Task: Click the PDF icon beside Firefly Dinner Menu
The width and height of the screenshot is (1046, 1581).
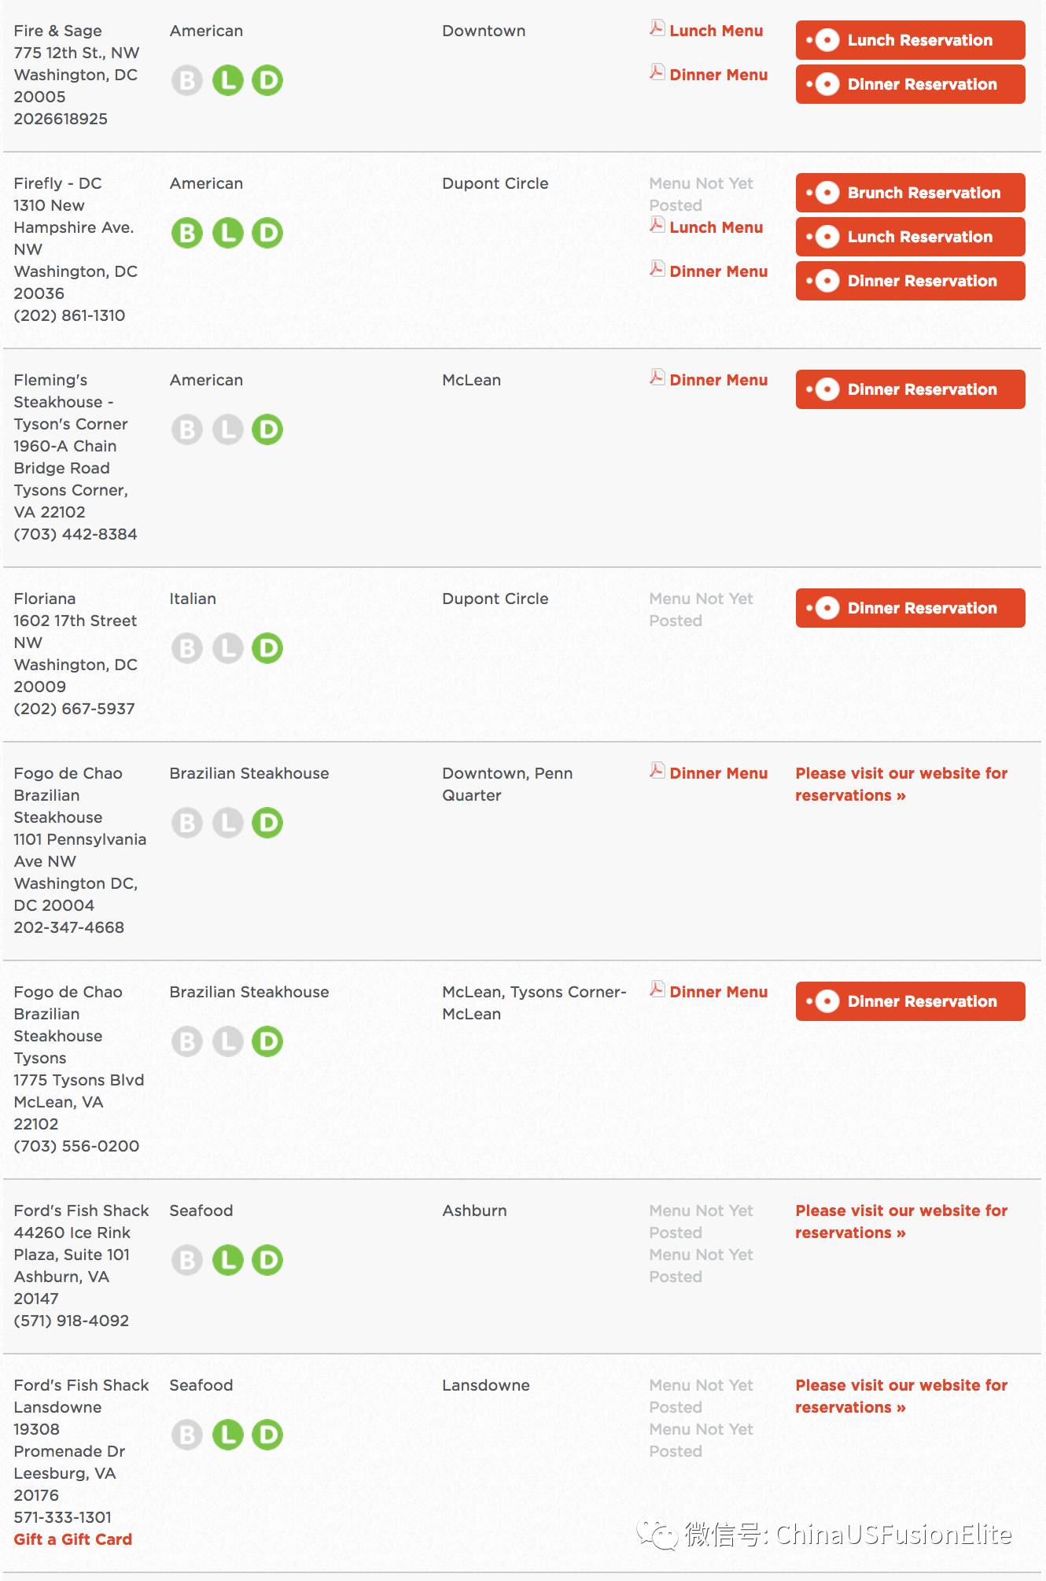Action: [x=657, y=269]
